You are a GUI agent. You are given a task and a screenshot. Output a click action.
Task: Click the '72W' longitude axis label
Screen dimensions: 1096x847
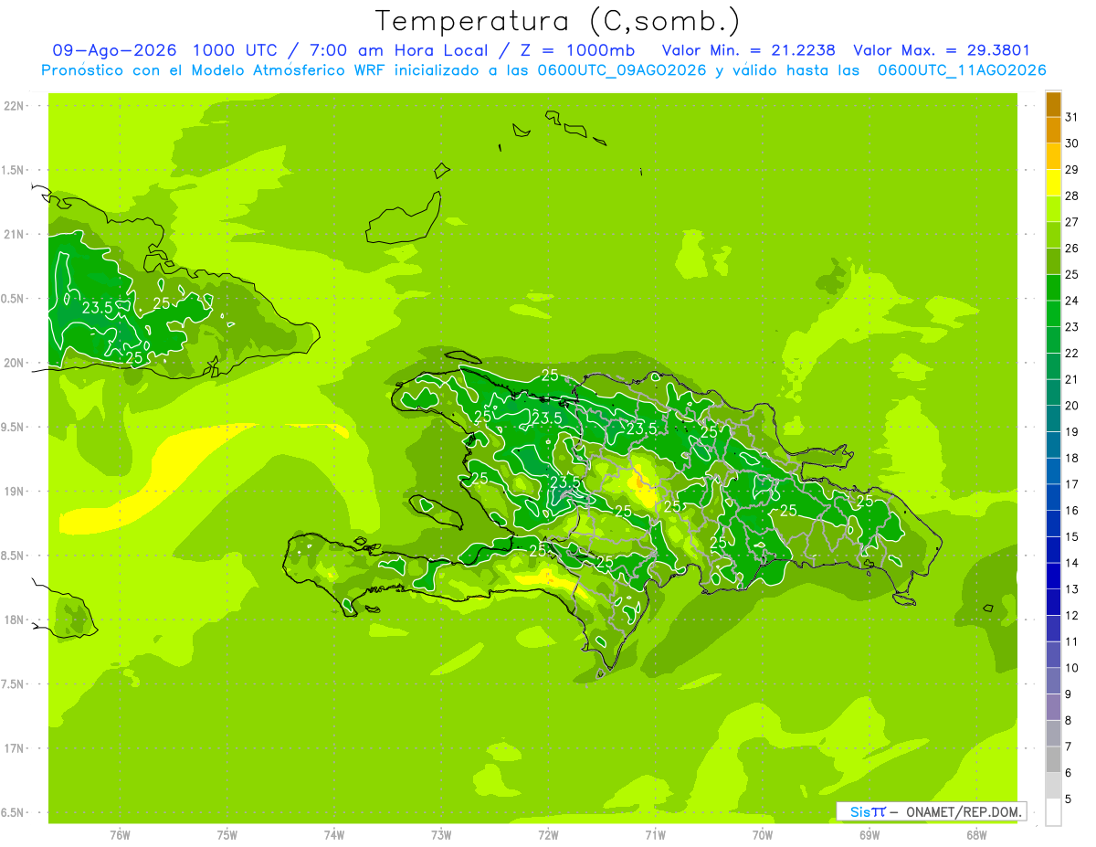(x=548, y=835)
